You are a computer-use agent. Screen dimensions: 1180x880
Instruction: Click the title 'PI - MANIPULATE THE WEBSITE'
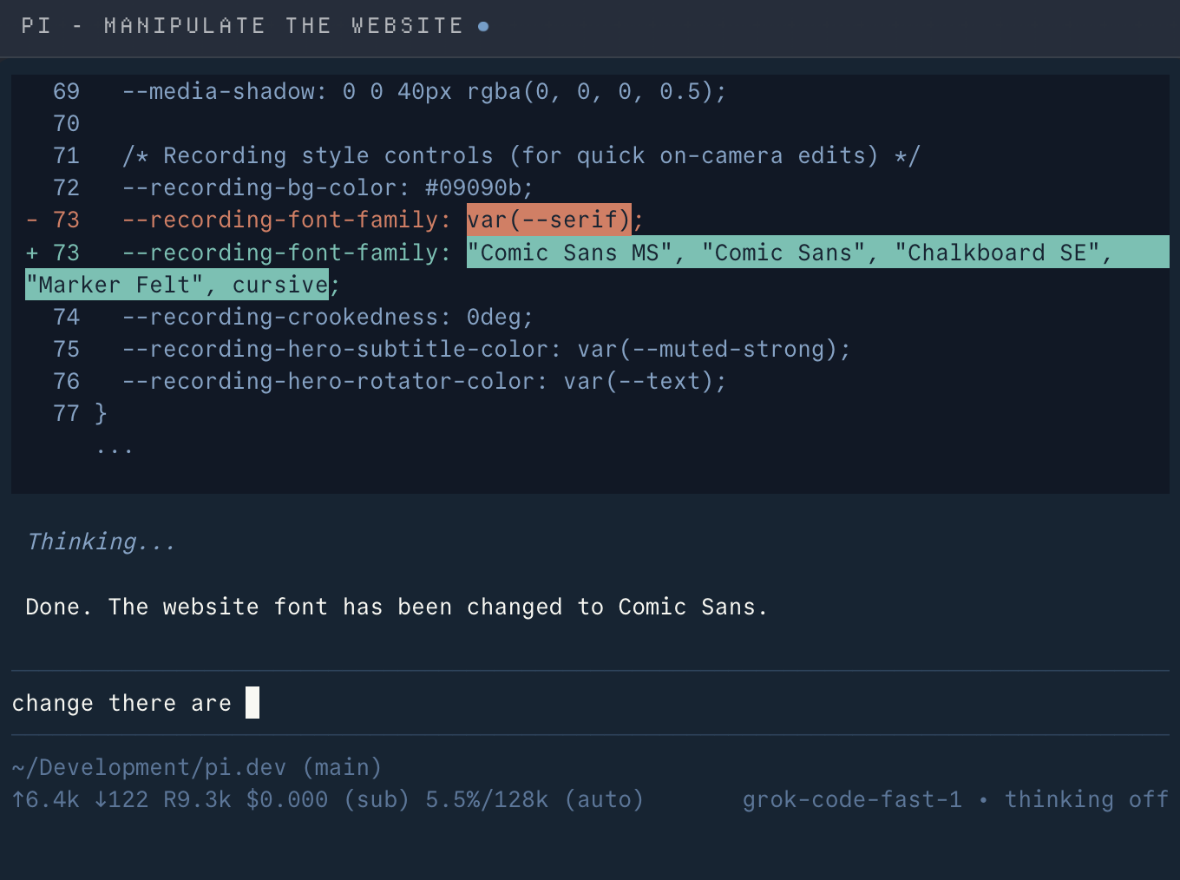(242, 26)
